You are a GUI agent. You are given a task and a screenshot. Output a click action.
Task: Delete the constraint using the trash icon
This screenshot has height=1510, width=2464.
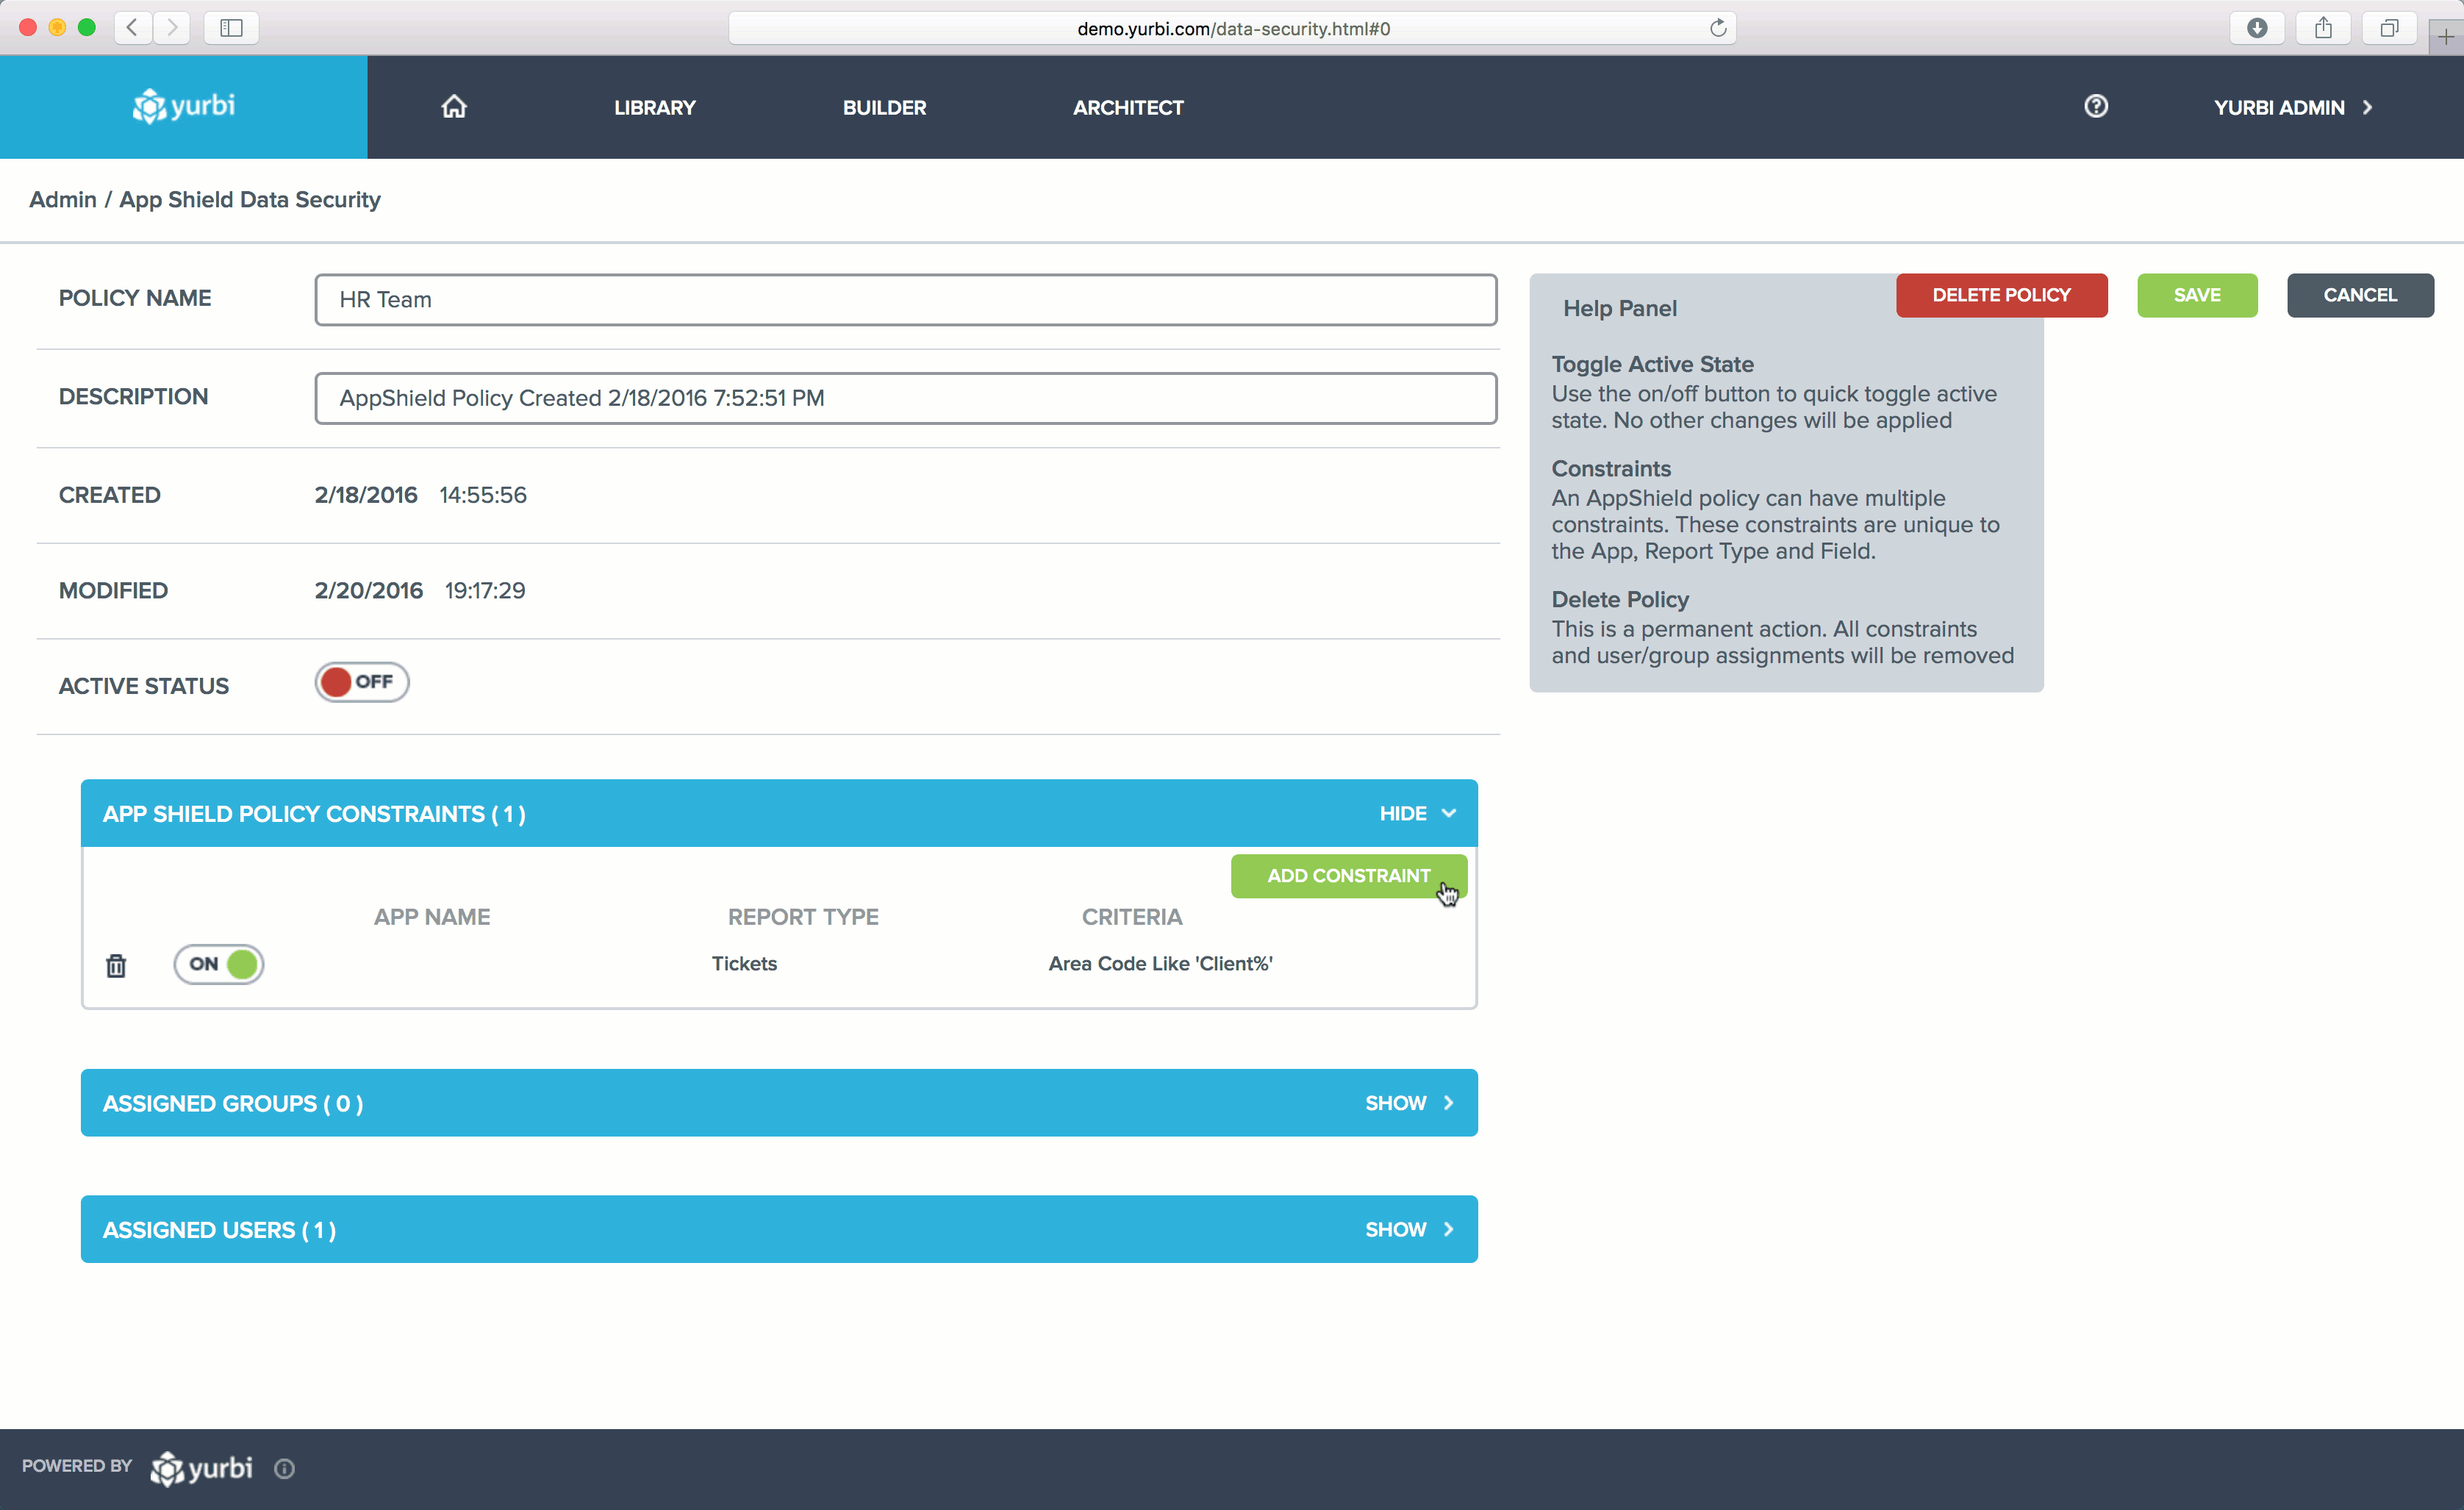click(116, 964)
